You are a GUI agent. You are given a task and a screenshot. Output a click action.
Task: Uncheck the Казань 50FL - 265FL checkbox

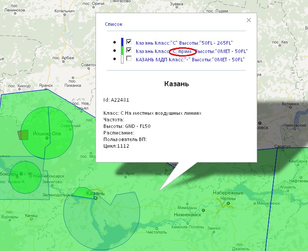click(129, 42)
